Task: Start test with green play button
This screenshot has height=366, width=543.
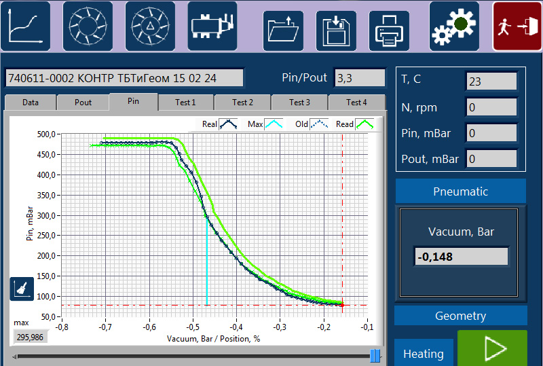Action: tap(492, 348)
